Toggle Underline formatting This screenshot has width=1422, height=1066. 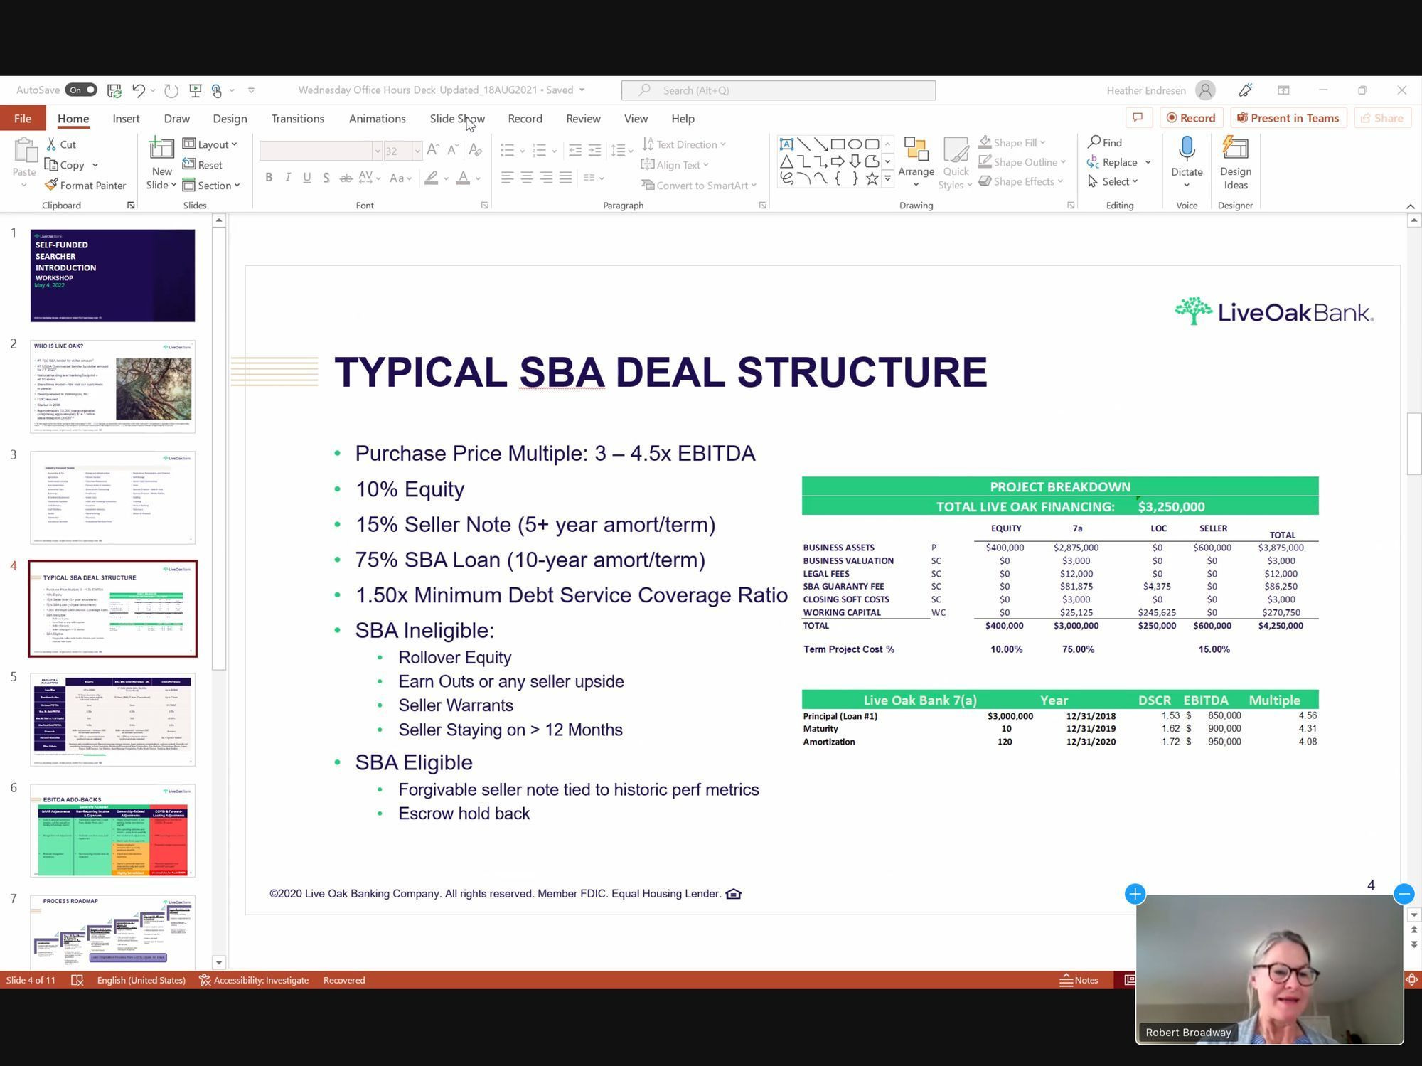click(307, 178)
